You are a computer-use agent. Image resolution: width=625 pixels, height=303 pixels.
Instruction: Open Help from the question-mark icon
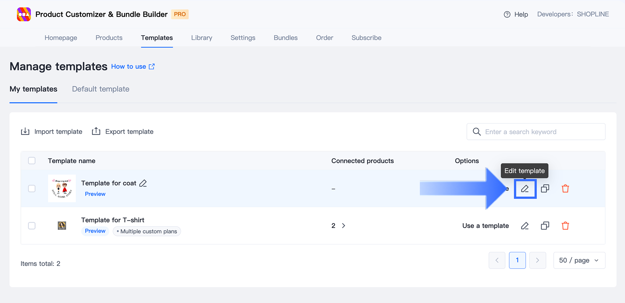click(x=507, y=14)
